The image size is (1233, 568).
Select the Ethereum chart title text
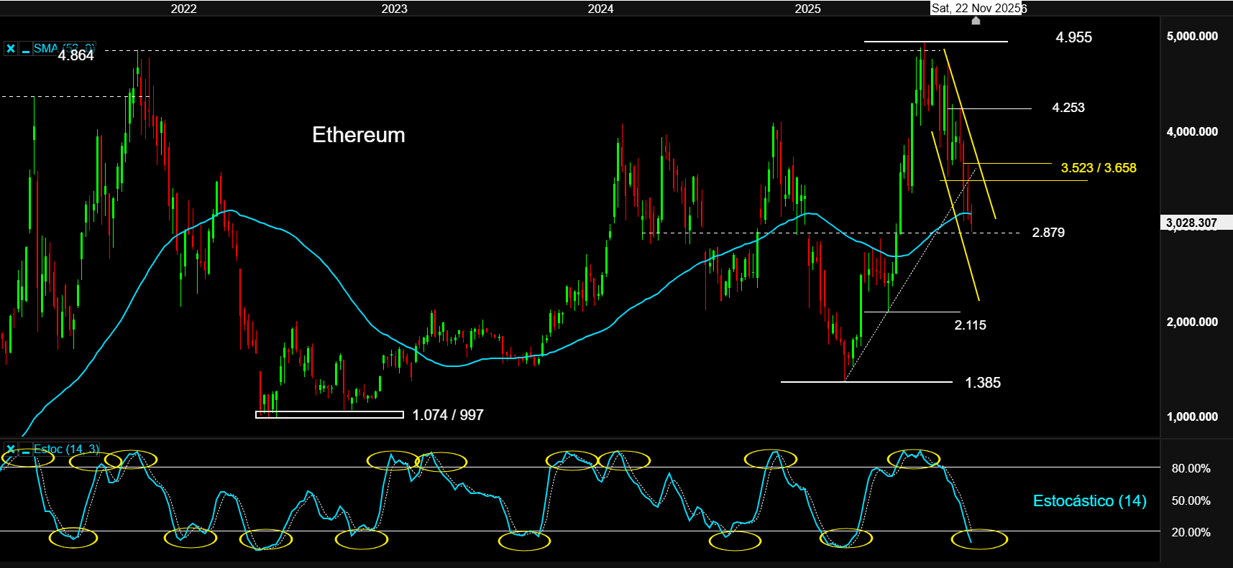pyautogui.click(x=359, y=135)
